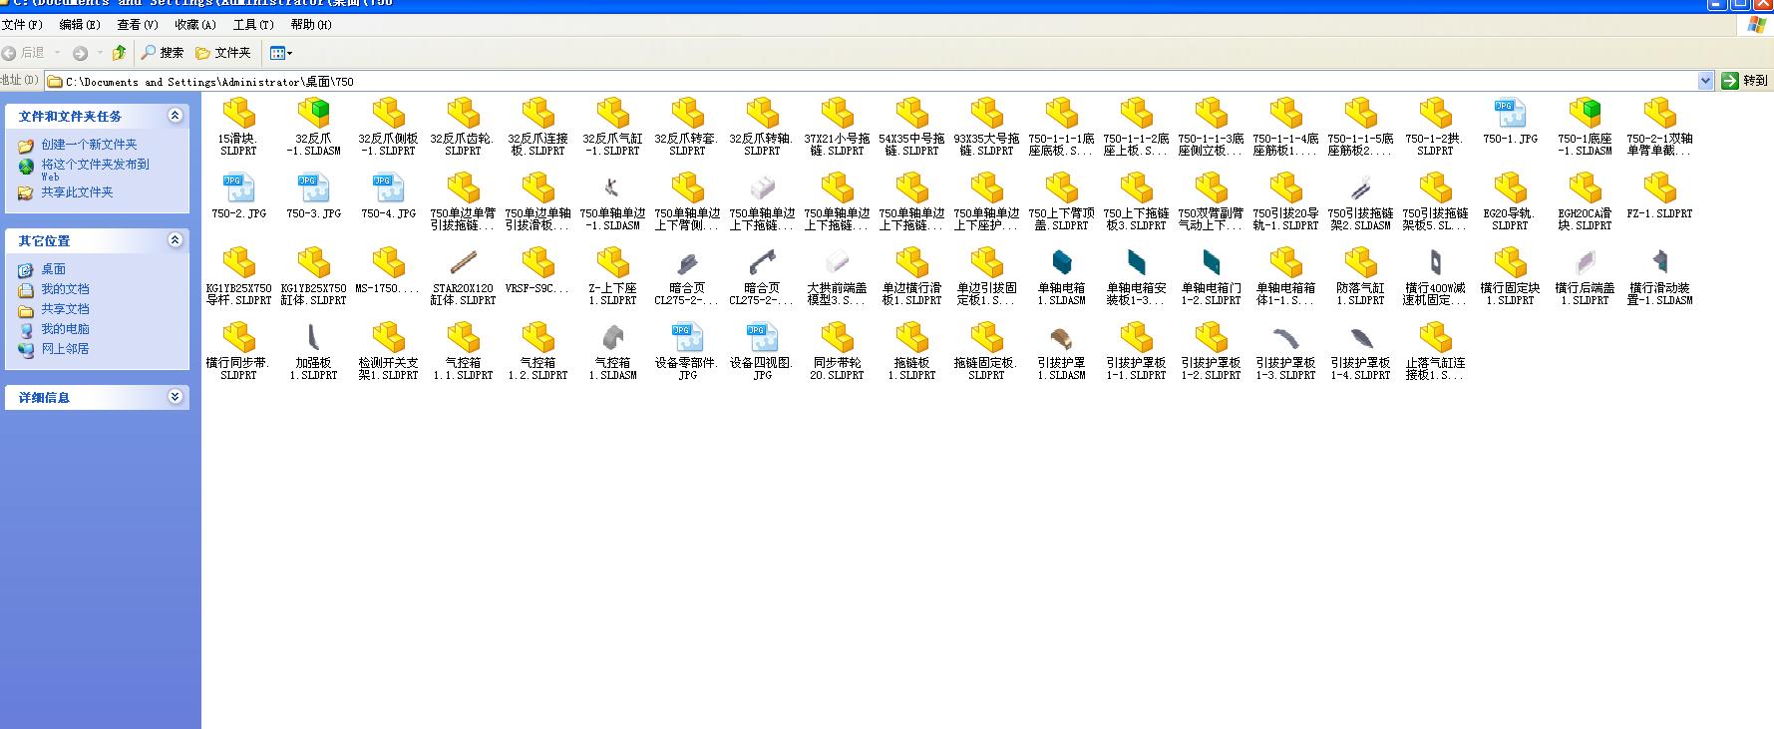This screenshot has height=729, width=1774.
Task: Select the 引拔护罩板1-4.SLDPRT thumbnail icon
Action: tap(1360, 337)
